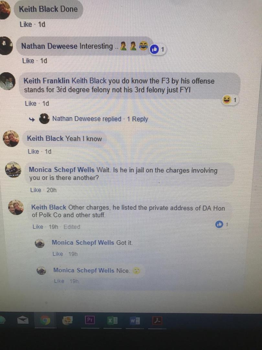
Task: Open Monica Schepf Wells' avatar by 'Wait' comment
Action: coord(13,170)
